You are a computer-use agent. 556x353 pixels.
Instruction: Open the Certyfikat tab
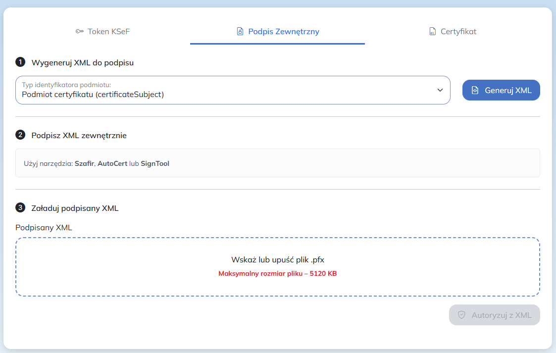(458, 32)
